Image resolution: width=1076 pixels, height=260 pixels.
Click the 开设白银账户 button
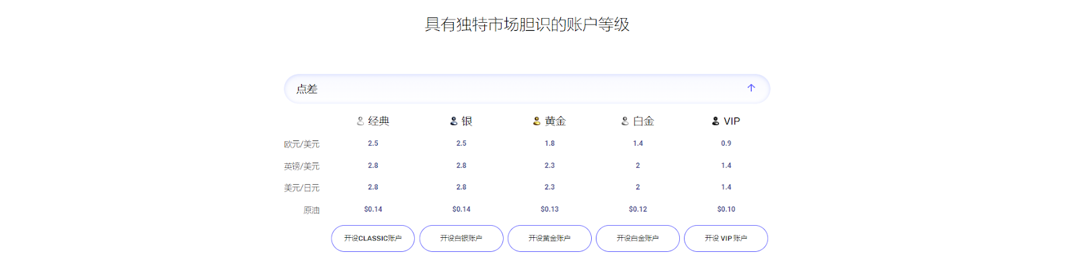pos(461,239)
